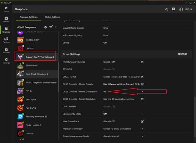Toggle the checkmark filter beside 45/45 Programs
196x143 pixels.
pyautogui.click(x=45, y=27)
